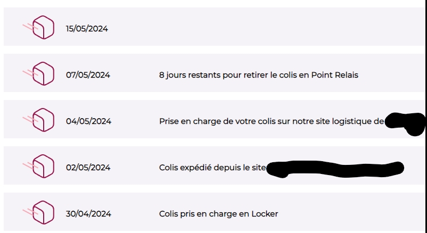Click the 30/04/2024 date
The width and height of the screenshot is (427, 233).
[x=88, y=214]
